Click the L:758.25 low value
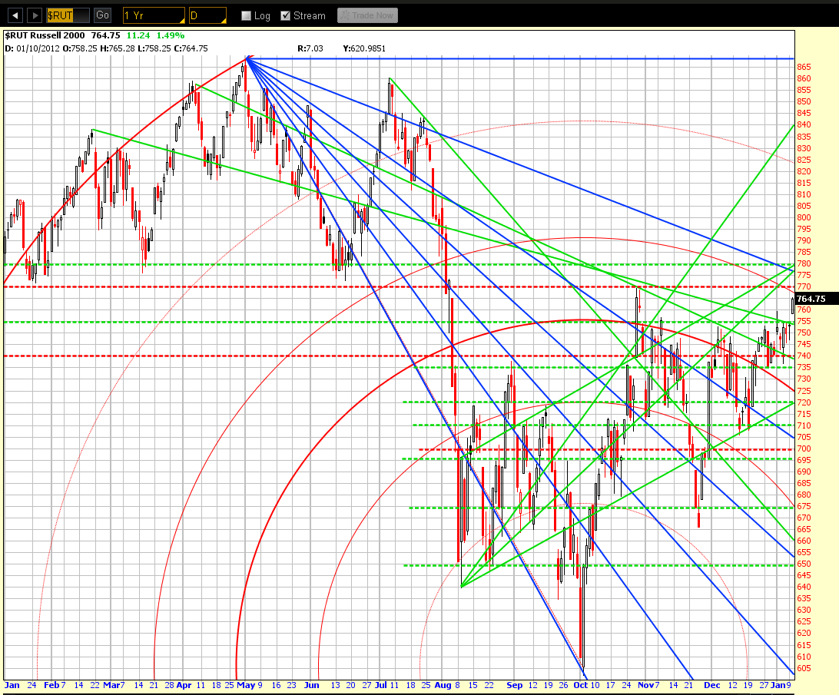This screenshot has height=695, width=839. [154, 48]
